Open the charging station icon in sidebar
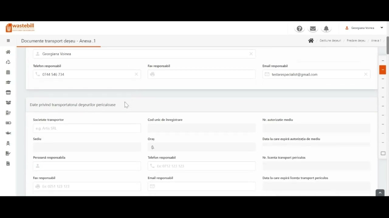 8,113
